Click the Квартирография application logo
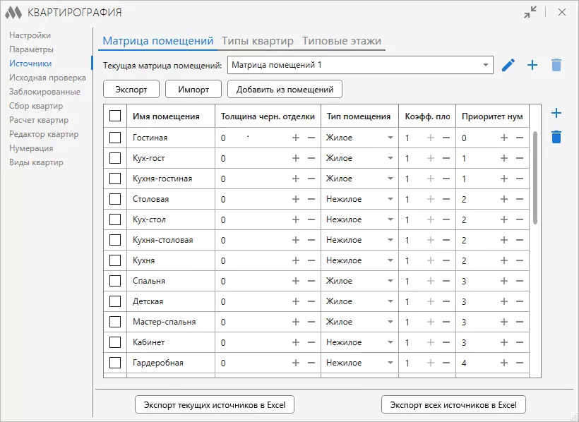Screen dimensions: 579x422 tap(15, 12)
